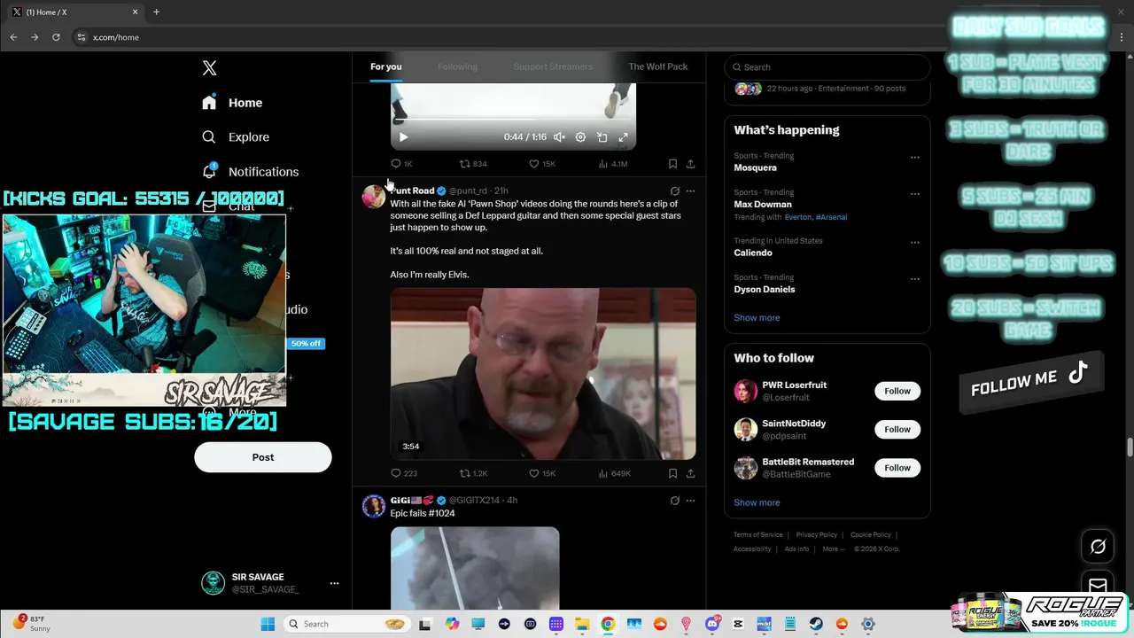Open Discord from the taskbar
The height and width of the screenshot is (638, 1134).
click(712, 624)
